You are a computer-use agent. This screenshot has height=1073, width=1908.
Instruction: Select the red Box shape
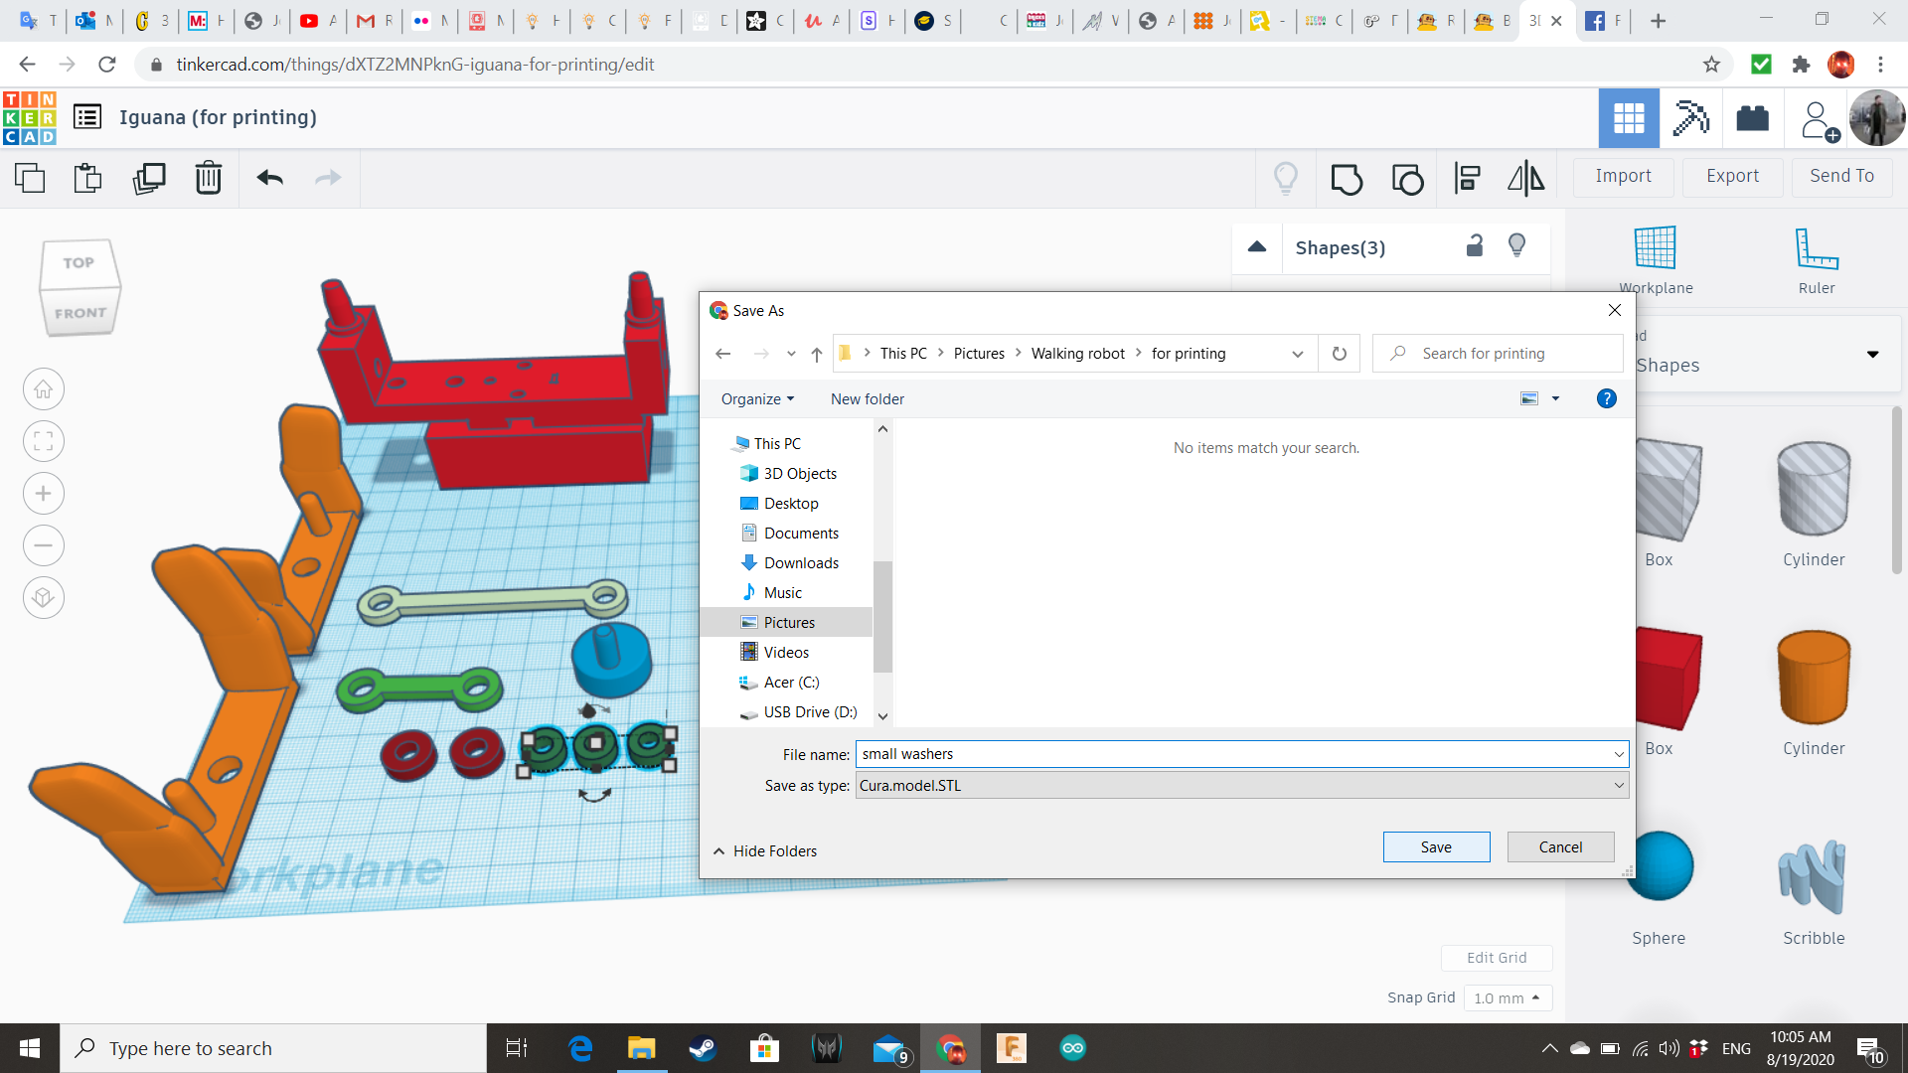tap(1668, 679)
